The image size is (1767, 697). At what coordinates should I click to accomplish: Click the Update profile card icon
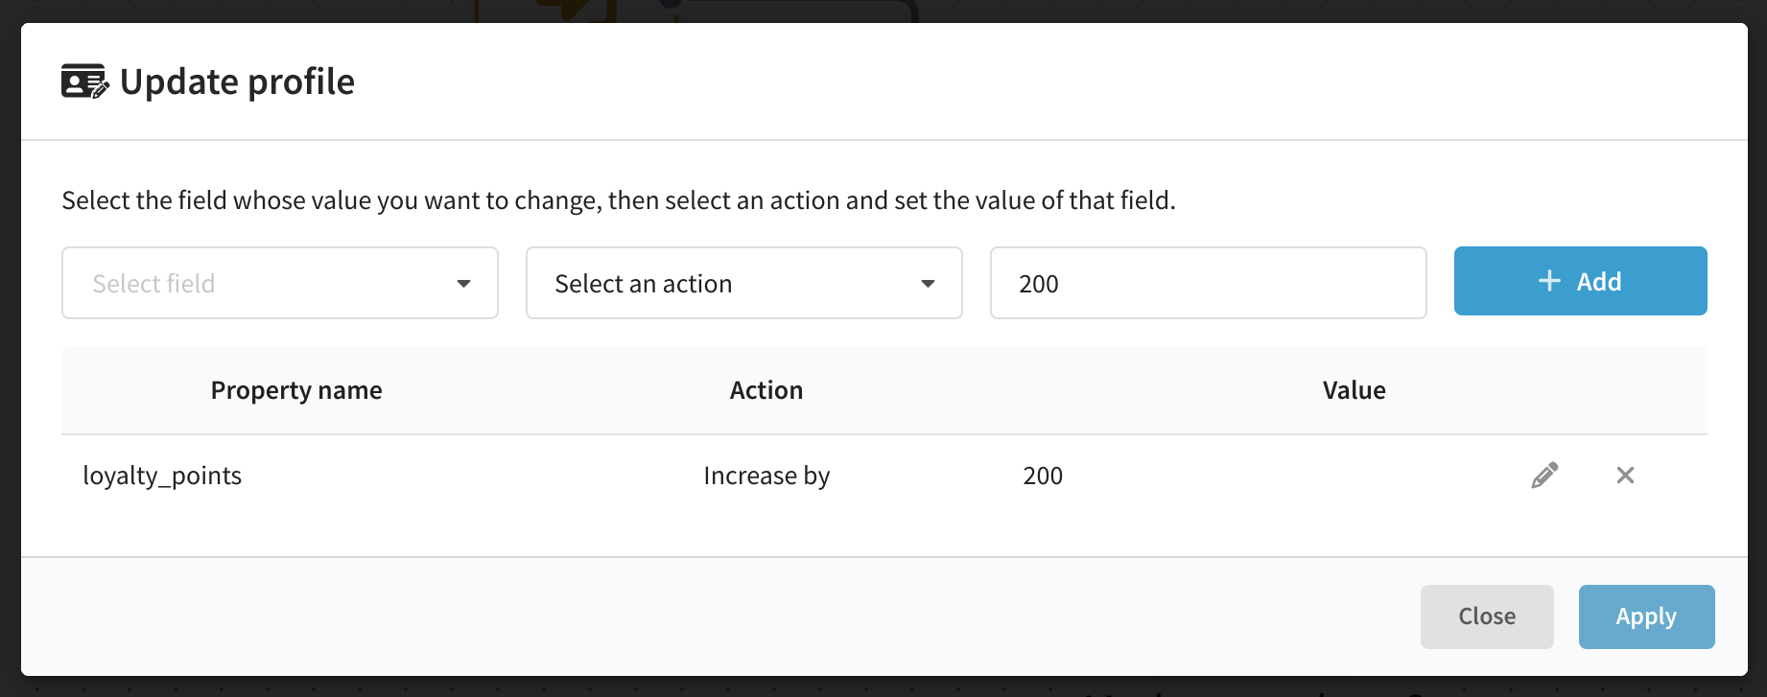coord(85,81)
